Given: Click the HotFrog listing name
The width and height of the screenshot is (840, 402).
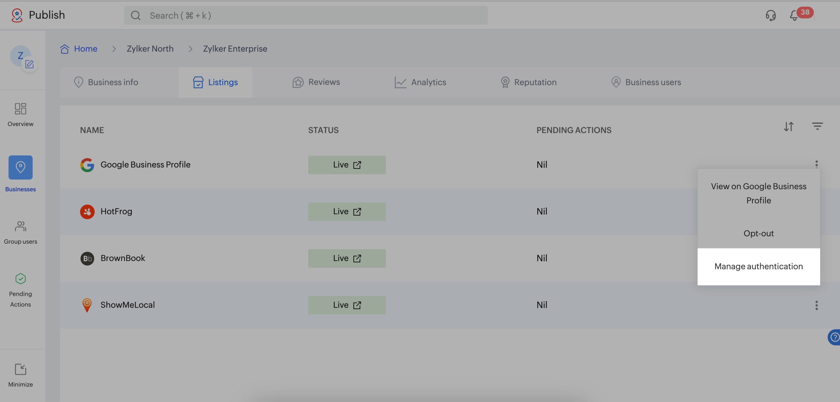Looking at the screenshot, I should (116, 211).
